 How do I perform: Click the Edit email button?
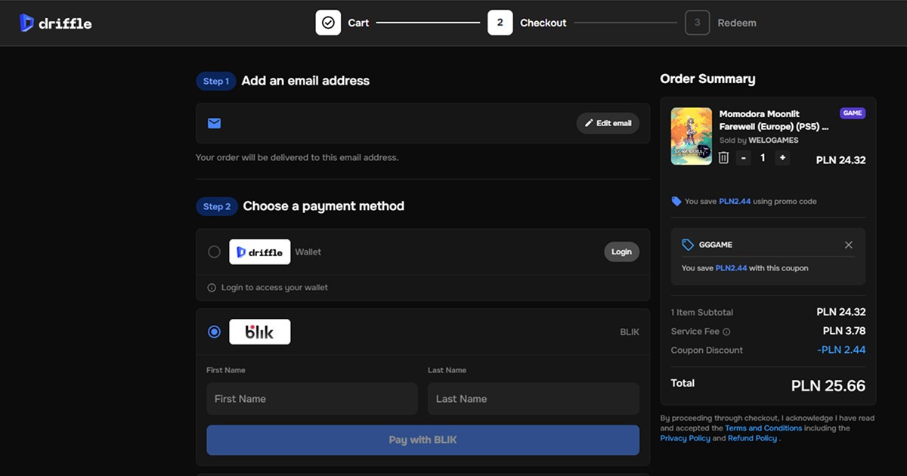click(x=608, y=123)
